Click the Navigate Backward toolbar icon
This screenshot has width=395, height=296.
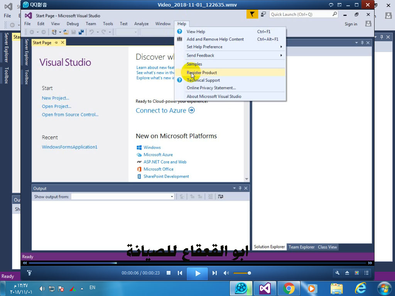click(32, 32)
